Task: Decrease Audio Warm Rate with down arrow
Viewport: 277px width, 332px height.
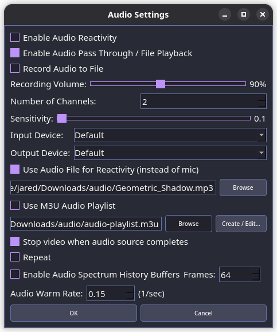Action: 130,296
